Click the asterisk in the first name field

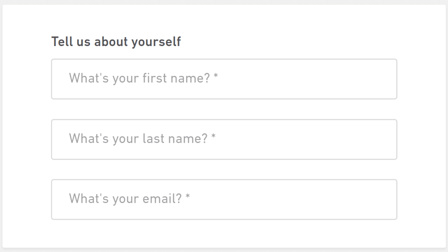(215, 77)
